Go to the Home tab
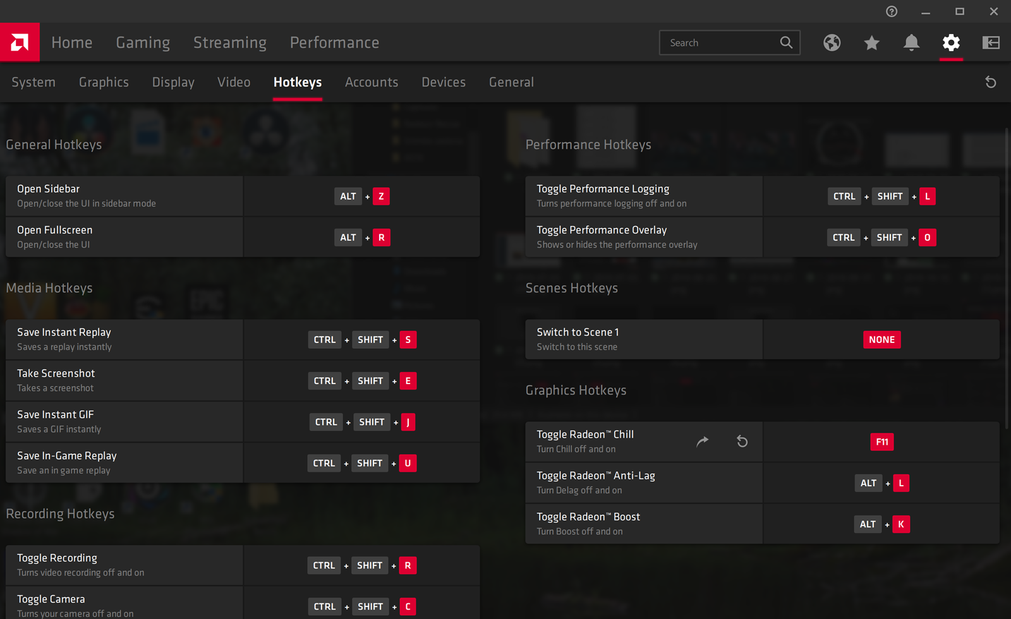The image size is (1011, 619). pyautogui.click(x=72, y=42)
